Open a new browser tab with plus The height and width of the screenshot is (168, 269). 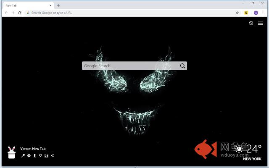point(58,5)
